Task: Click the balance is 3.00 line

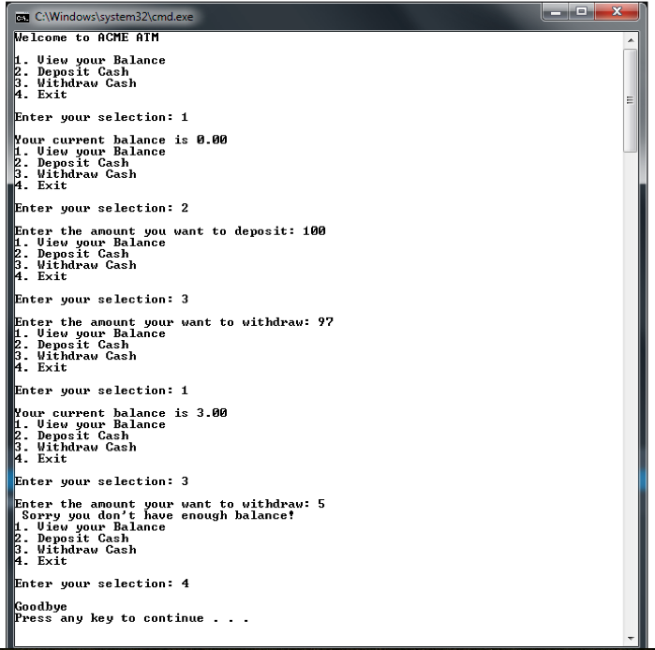Action: (x=121, y=413)
